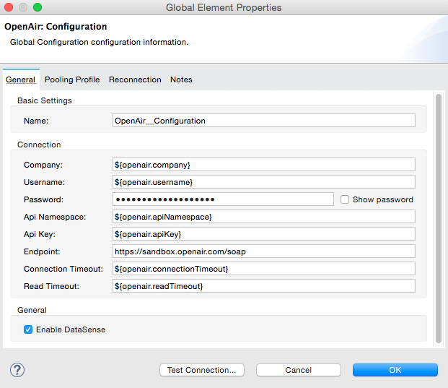448x388 pixels.
Task: Toggle the Show password checkbox
Action: (x=345, y=199)
